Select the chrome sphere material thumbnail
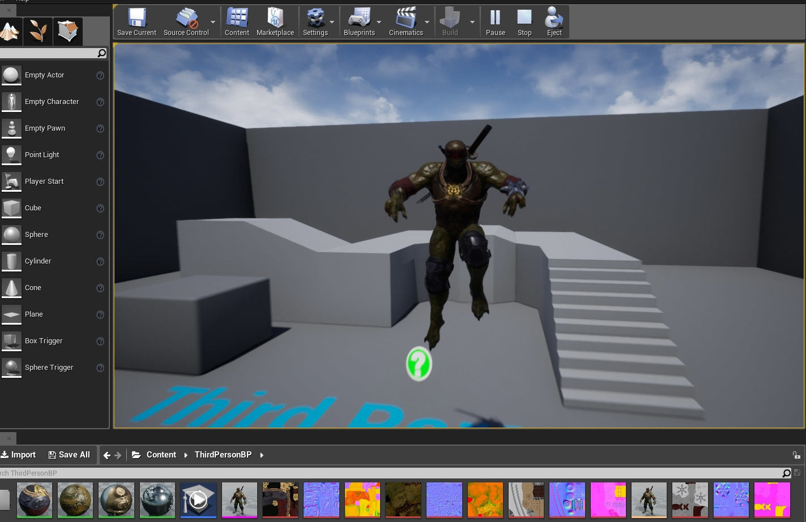The width and height of the screenshot is (806, 522). (x=157, y=500)
